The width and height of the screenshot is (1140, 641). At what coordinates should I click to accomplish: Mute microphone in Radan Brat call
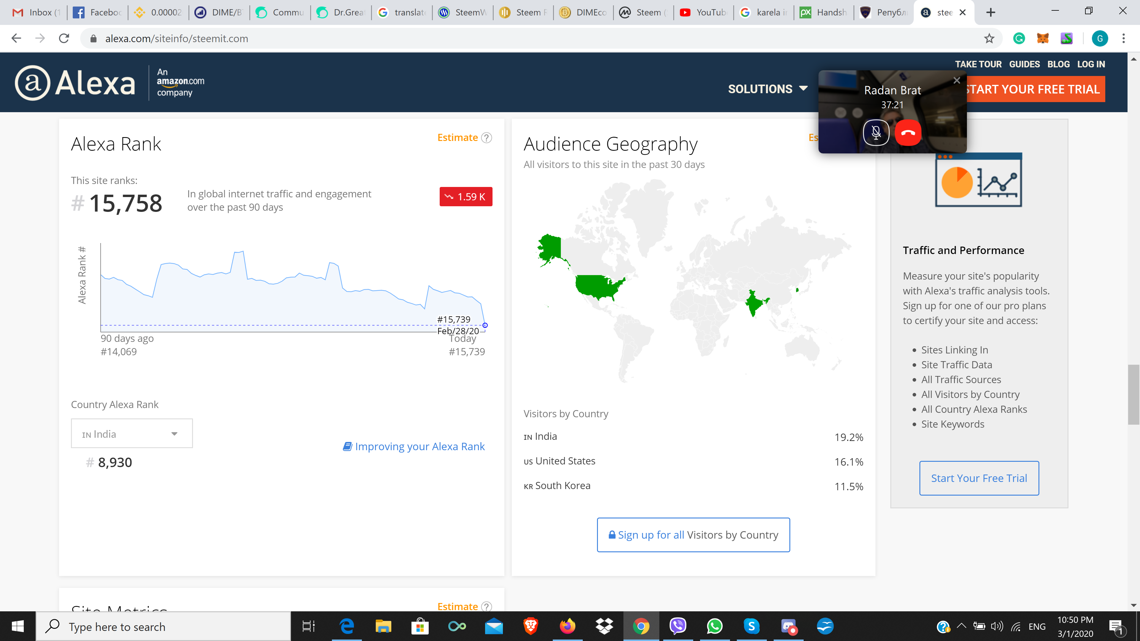[876, 132]
